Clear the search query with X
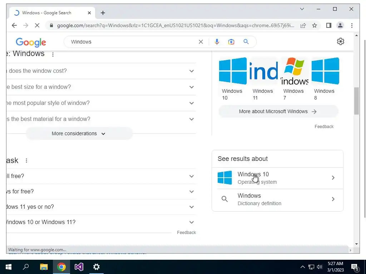The image size is (366, 274). pos(201,42)
